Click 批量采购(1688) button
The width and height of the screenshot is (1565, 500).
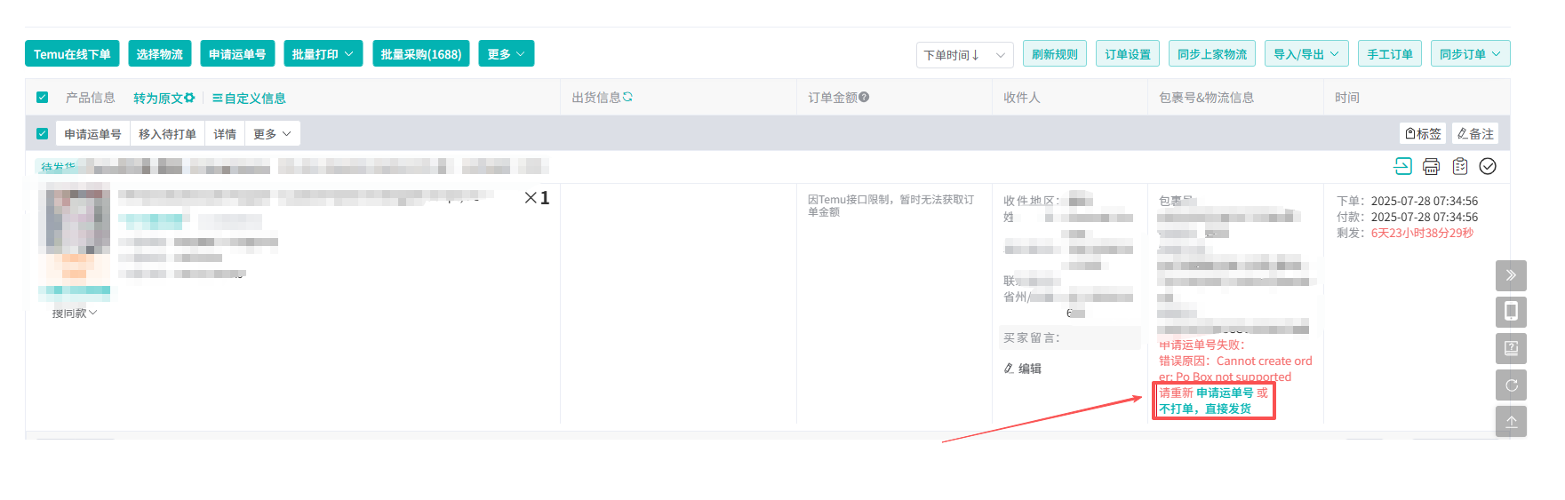point(421,54)
